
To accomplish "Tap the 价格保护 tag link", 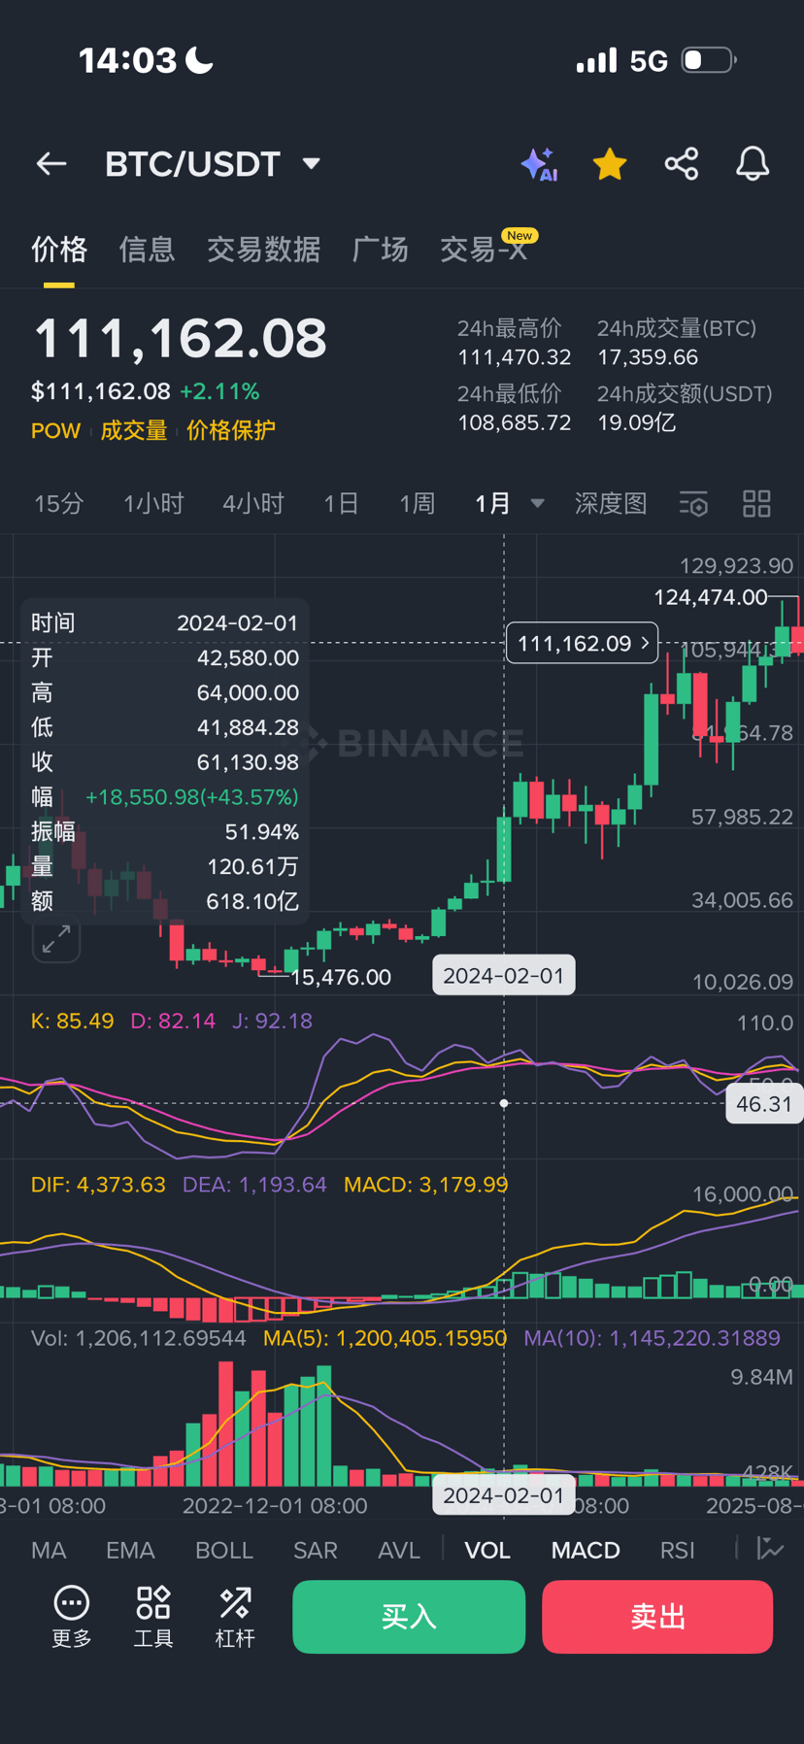I will [x=231, y=430].
